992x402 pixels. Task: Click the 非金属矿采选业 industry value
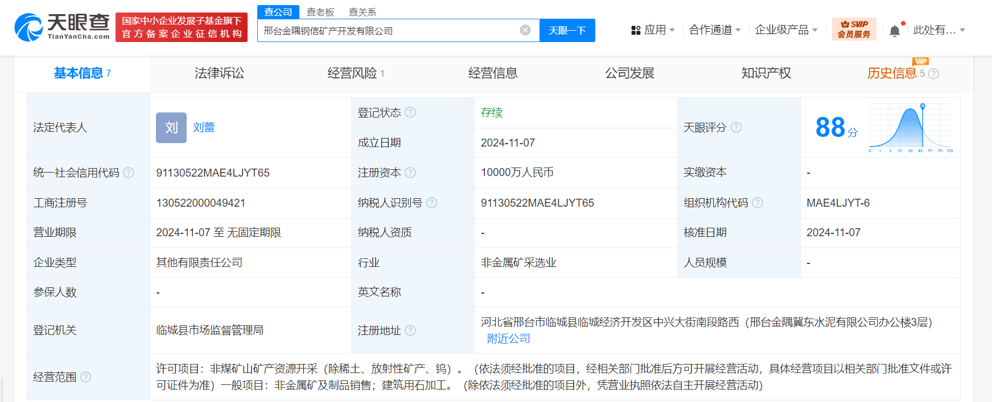[518, 262]
